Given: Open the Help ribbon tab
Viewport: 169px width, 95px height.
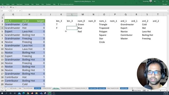Looking at the screenshot, I should (54, 4).
